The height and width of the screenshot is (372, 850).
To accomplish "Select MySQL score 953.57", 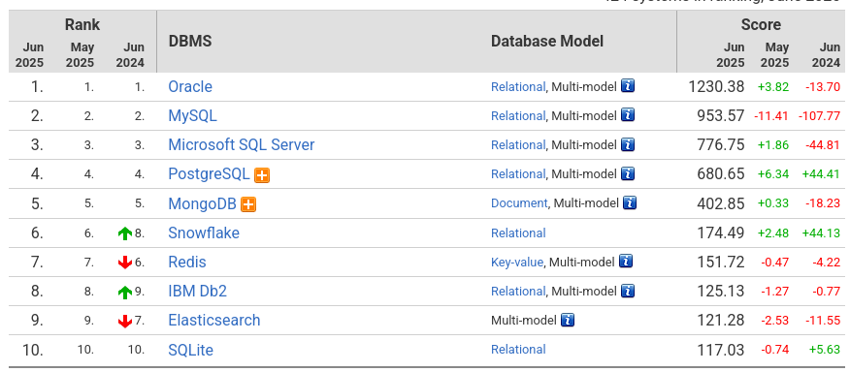I will tap(720, 116).
